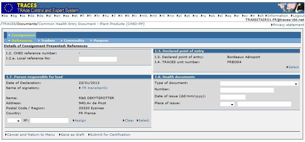Switch language to 'pt'

pyautogui.click(x=187, y=16)
